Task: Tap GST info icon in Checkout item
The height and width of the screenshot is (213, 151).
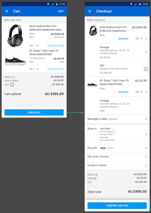Action: click(x=146, y=69)
